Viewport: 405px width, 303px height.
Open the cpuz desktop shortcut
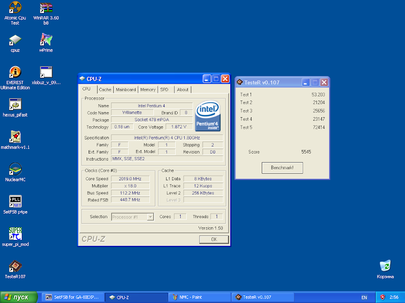[x=15, y=40]
